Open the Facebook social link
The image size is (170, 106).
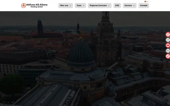168,40
